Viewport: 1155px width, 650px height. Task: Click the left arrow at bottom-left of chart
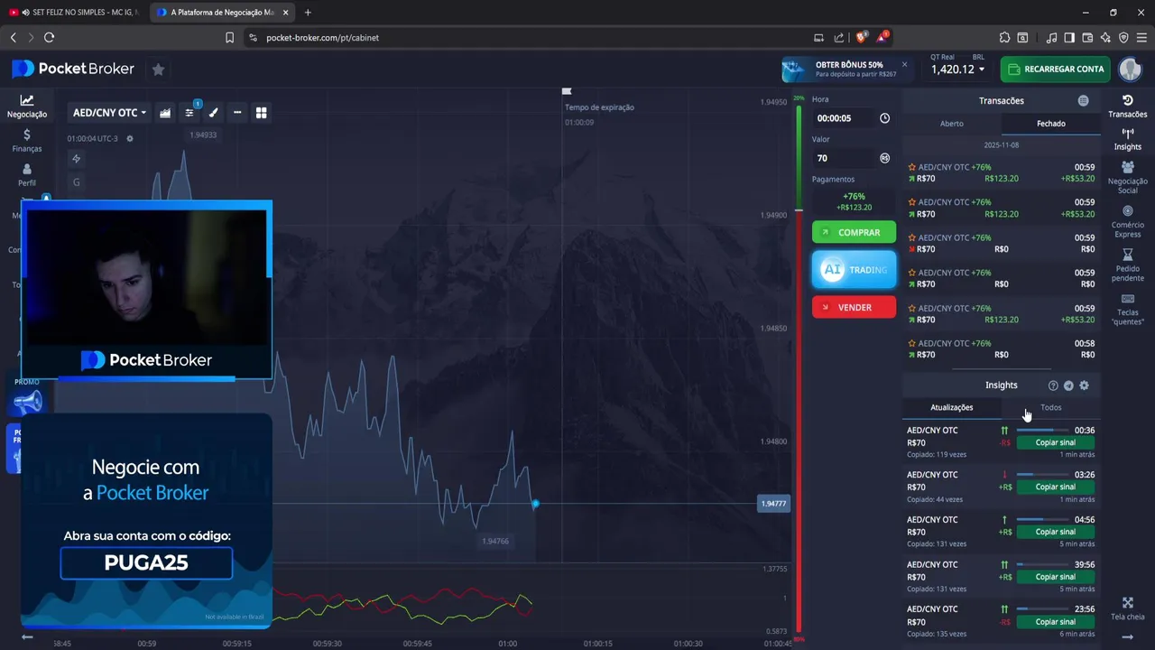click(27, 637)
